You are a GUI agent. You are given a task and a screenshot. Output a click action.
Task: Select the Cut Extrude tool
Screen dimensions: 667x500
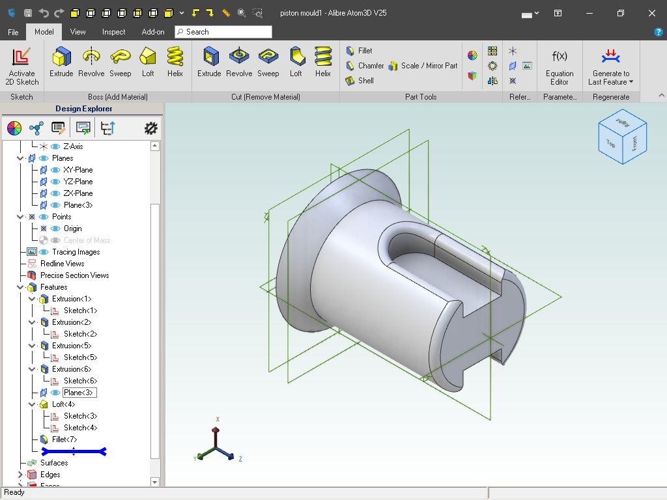(209, 62)
